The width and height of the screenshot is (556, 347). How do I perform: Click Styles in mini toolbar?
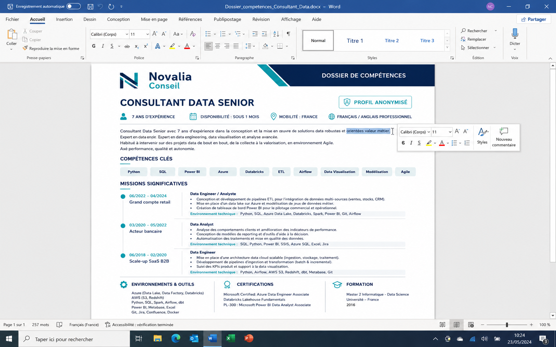[482, 136]
